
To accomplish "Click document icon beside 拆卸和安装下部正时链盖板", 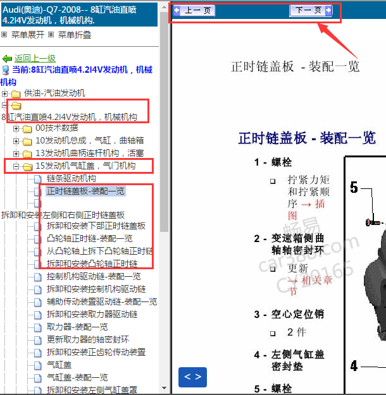I will coord(38,226).
